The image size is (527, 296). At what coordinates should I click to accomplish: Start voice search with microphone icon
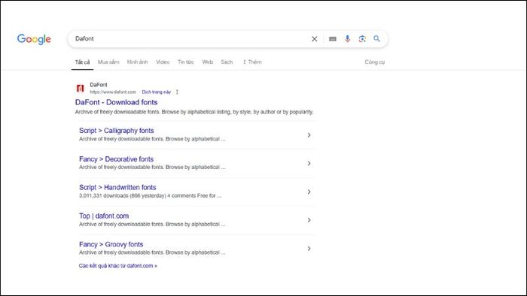click(347, 39)
